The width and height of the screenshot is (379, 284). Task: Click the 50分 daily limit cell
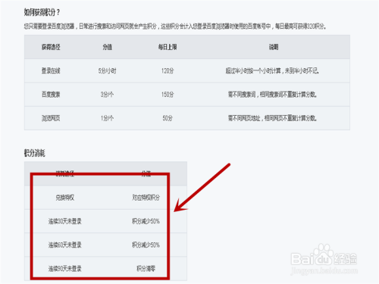pos(168,118)
